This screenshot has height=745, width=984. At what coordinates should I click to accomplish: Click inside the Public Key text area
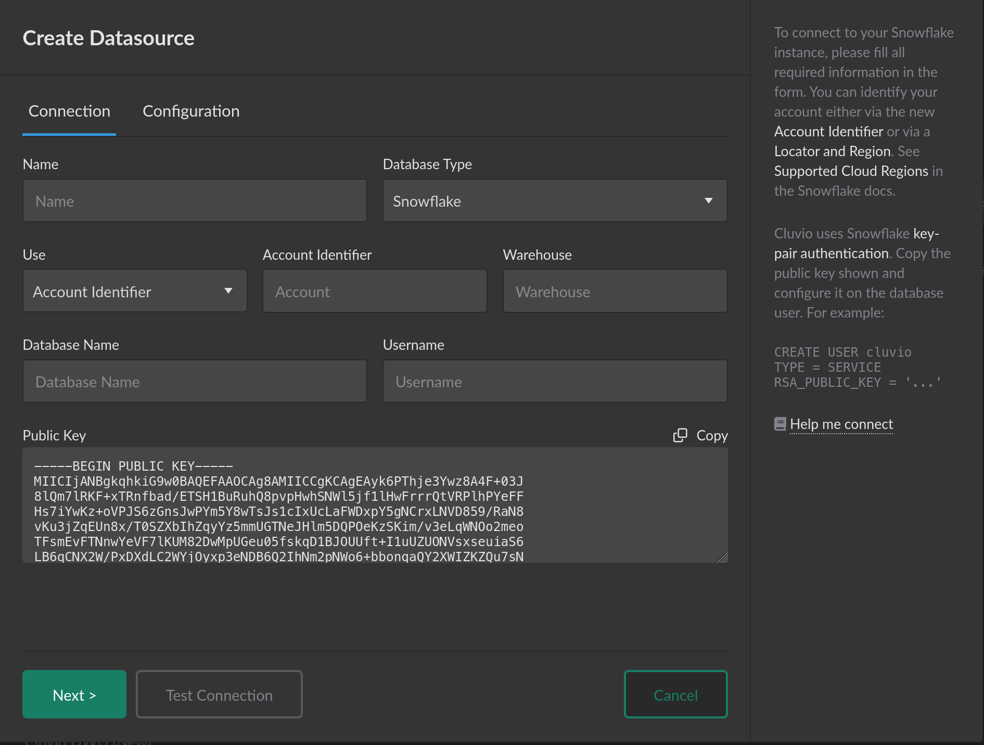coord(375,505)
